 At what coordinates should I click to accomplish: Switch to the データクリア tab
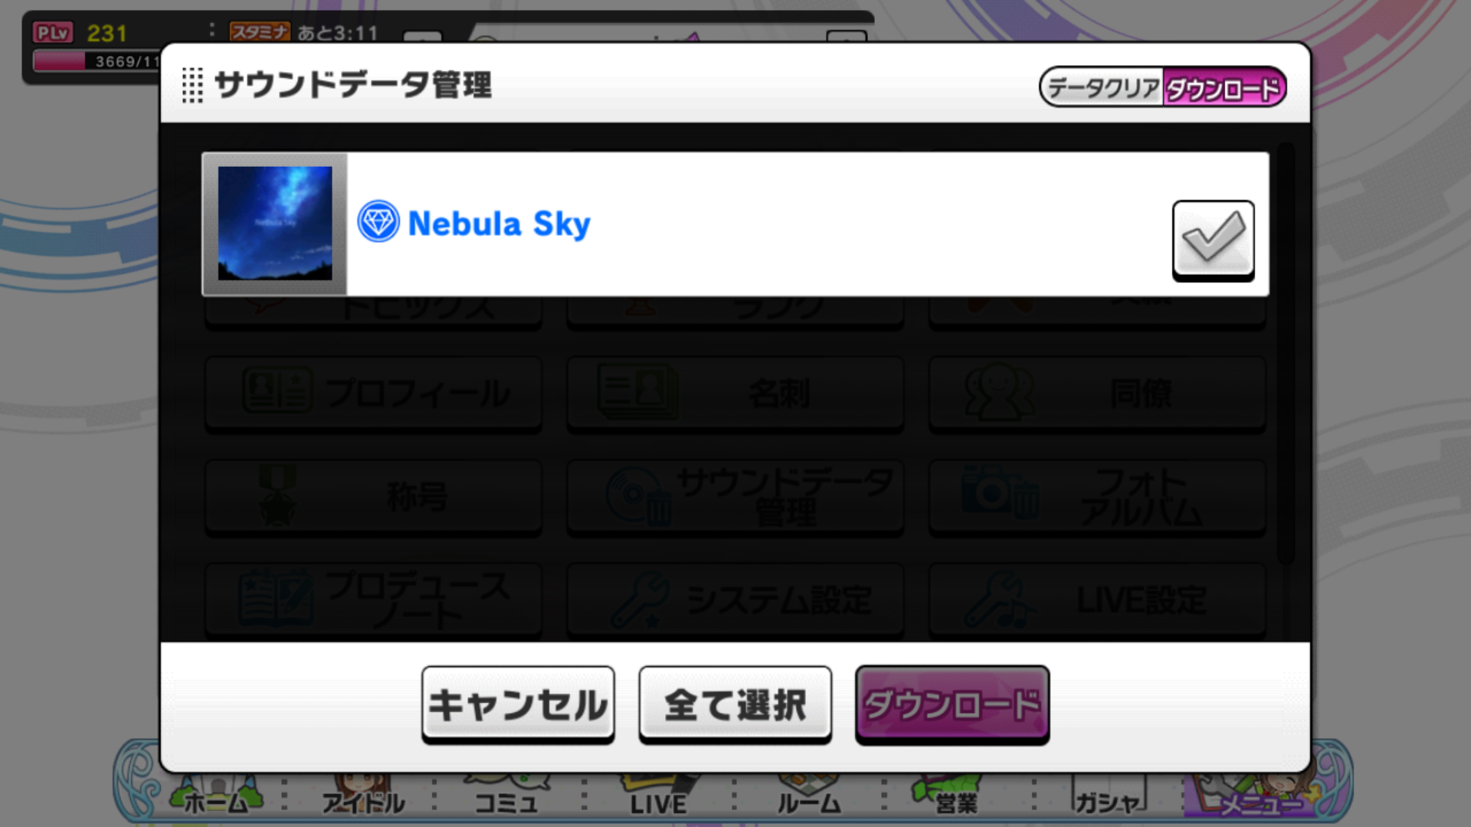point(1102,87)
